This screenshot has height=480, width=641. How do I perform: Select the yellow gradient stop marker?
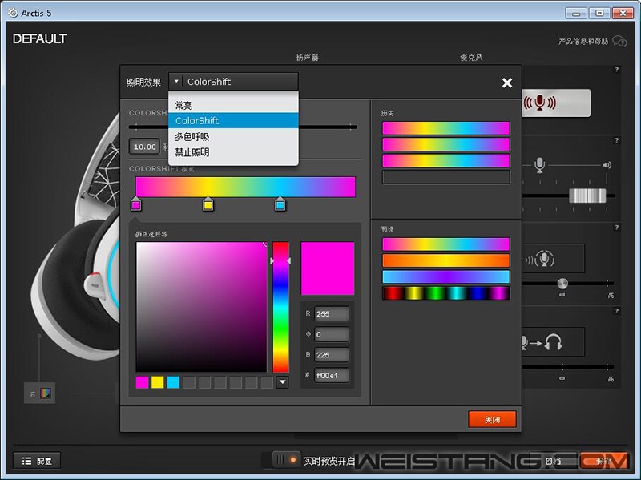(208, 204)
